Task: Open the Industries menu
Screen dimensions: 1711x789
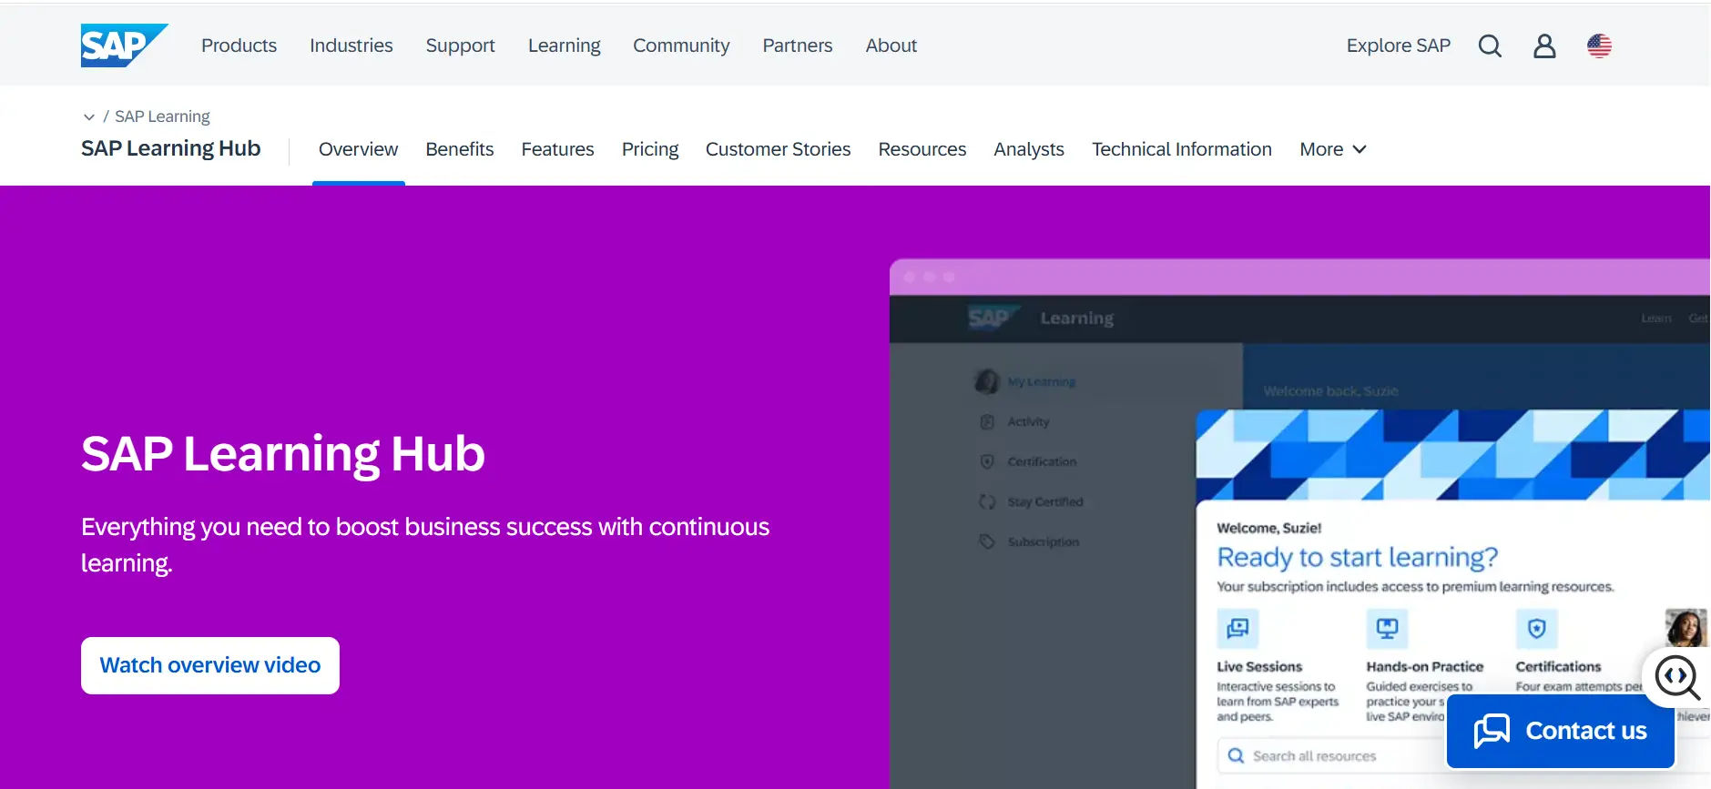Action: click(x=351, y=46)
